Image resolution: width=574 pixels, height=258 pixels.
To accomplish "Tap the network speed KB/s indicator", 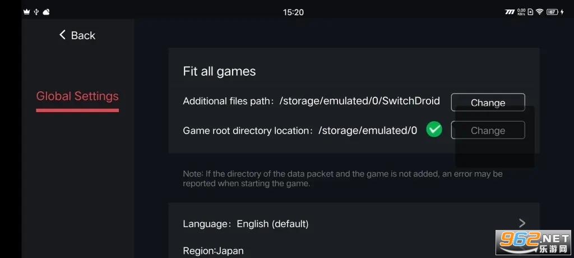I will (521, 12).
